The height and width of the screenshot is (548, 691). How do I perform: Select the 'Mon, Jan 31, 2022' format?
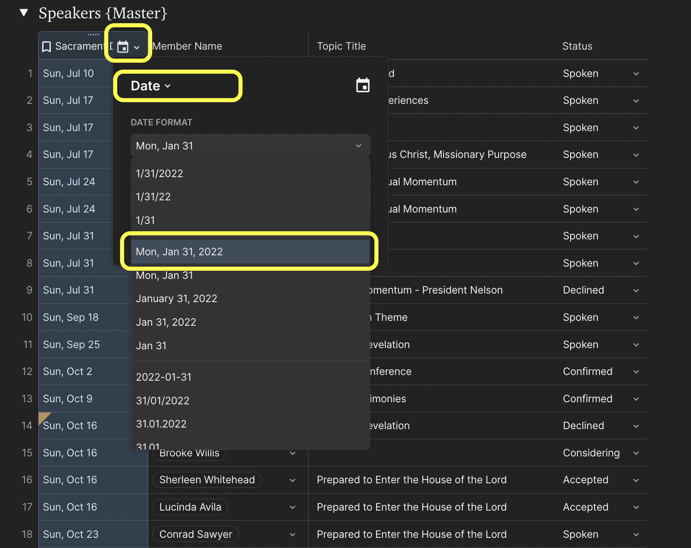point(250,252)
